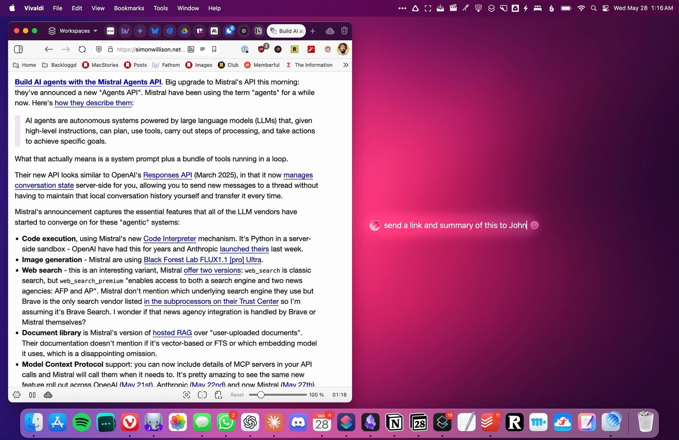Expand the options arrow beside the prompt
This screenshot has width=679, height=440.
tap(535, 225)
